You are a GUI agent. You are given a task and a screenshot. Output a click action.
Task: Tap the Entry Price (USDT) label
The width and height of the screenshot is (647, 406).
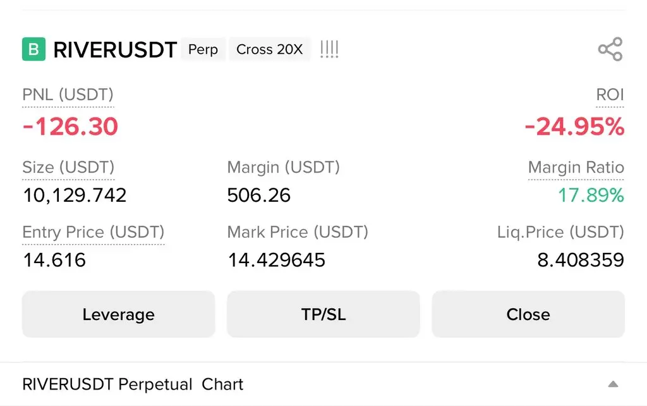94,232
